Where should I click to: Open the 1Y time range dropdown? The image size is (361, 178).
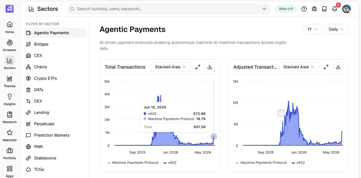coord(313,29)
